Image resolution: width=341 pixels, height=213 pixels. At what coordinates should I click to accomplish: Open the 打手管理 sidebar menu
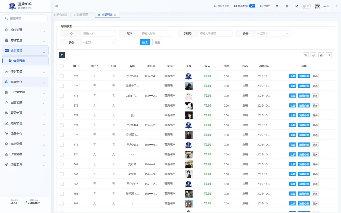pyautogui.click(x=25, y=71)
